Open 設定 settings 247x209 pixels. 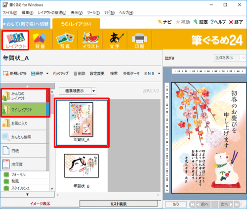coord(201,22)
